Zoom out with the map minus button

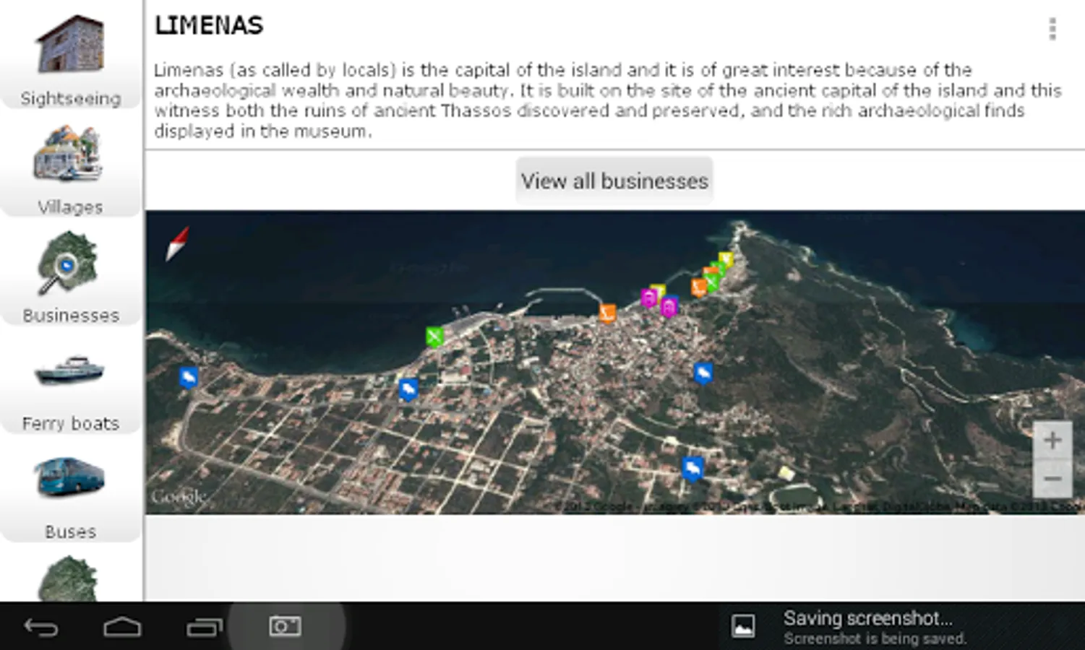[1052, 478]
